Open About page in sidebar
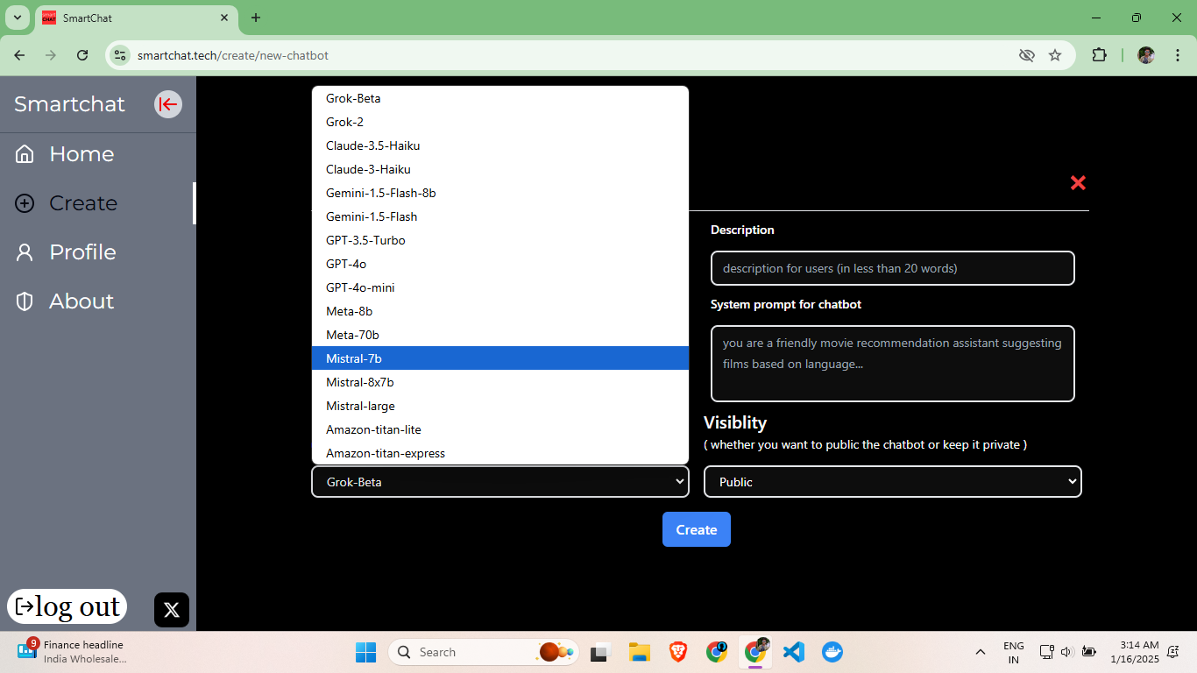The width and height of the screenshot is (1197, 673). 81,301
